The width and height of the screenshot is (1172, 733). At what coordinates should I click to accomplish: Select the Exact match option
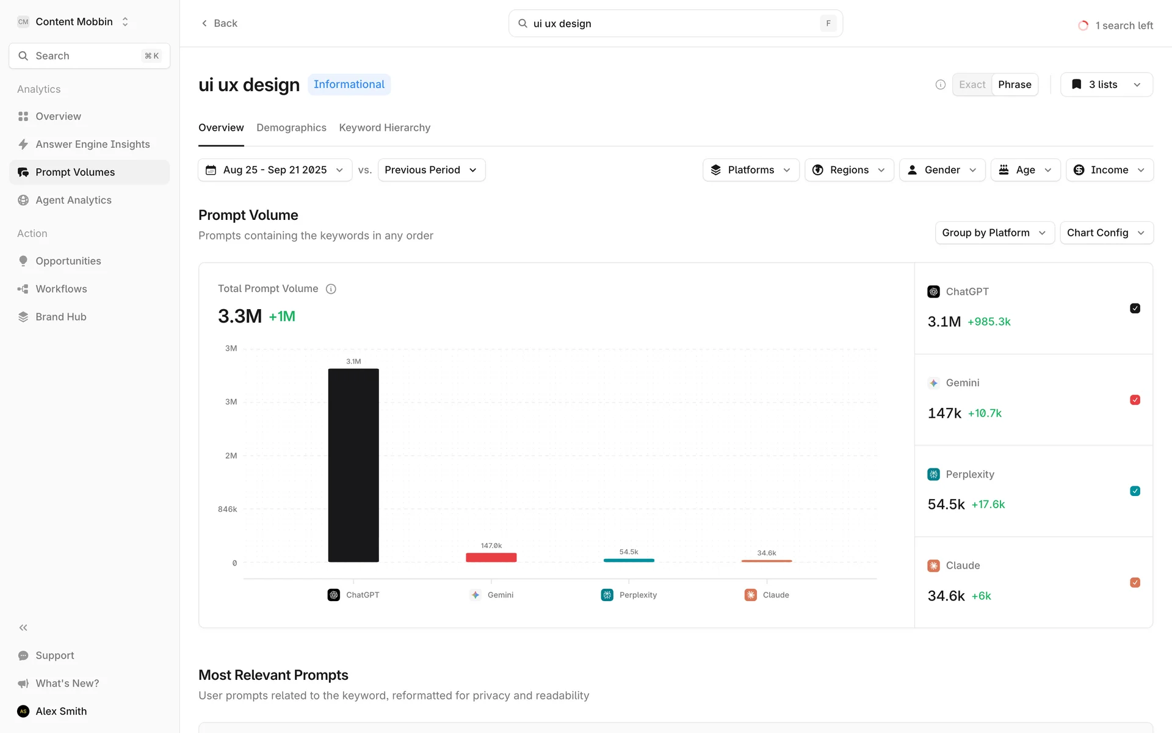click(972, 84)
